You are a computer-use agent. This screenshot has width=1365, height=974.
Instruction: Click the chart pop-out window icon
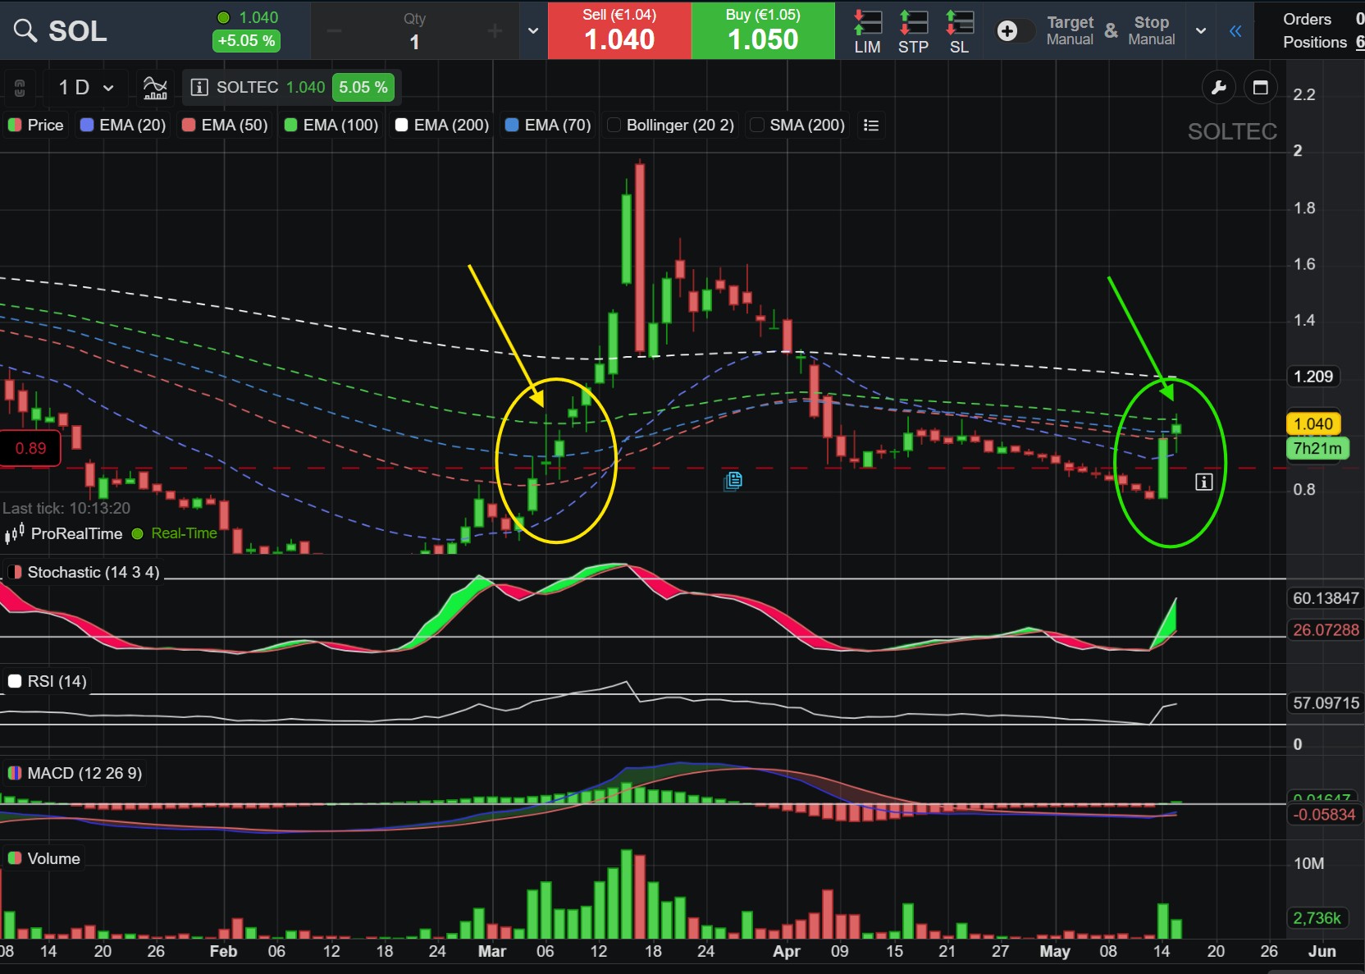click(1261, 87)
